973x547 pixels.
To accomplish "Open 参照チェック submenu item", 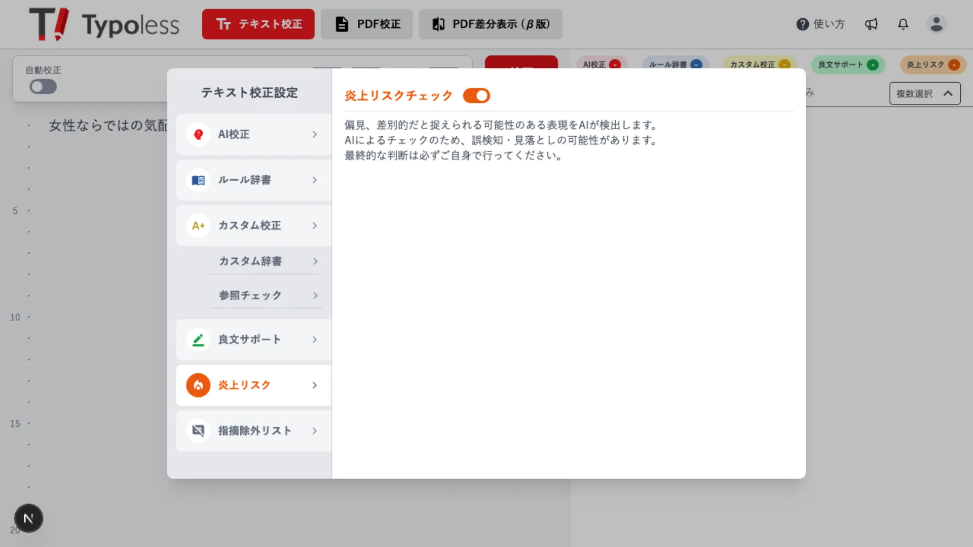I will 266,295.
